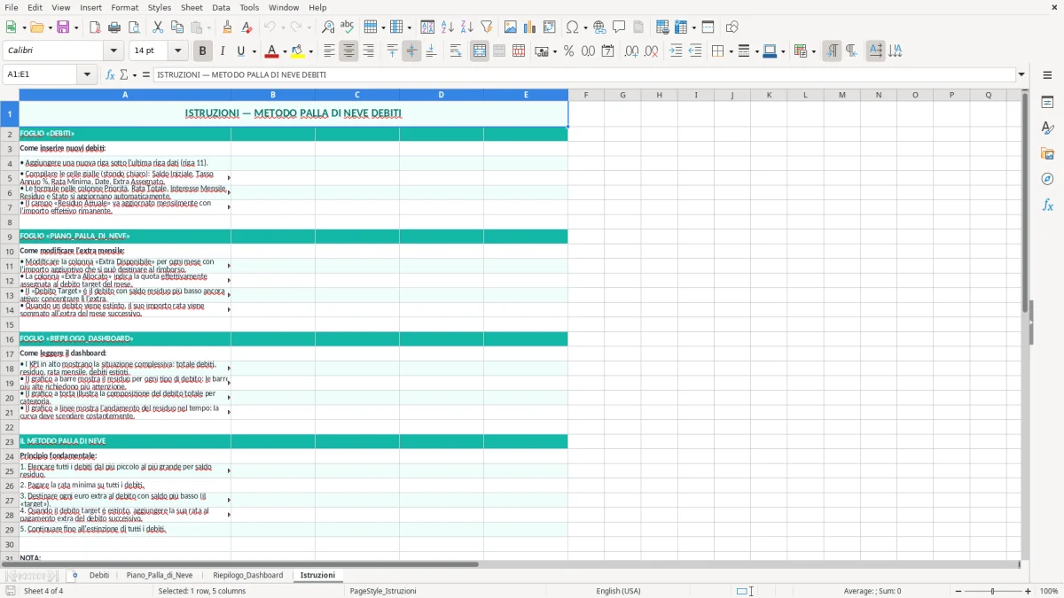The width and height of the screenshot is (1064, 598).
Task: Toggle Align Left
Action: pyautogui.click(x=329, y=51)
